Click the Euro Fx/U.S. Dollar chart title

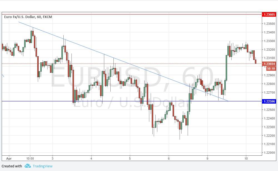pos(28,17)
